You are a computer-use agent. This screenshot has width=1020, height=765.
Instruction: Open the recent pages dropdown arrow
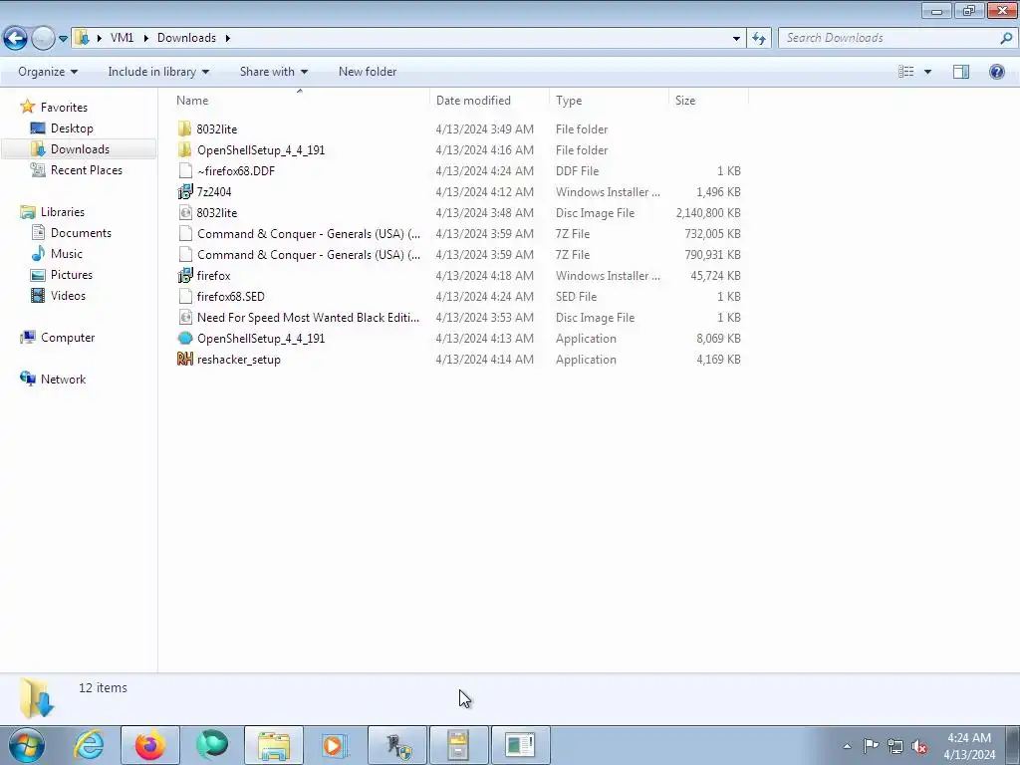point(63,39)
